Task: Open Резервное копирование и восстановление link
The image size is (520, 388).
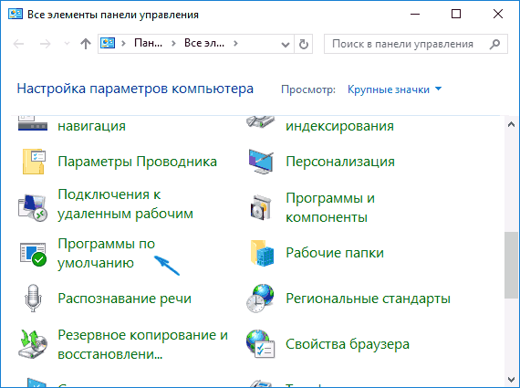Action: tap(142, 344)
